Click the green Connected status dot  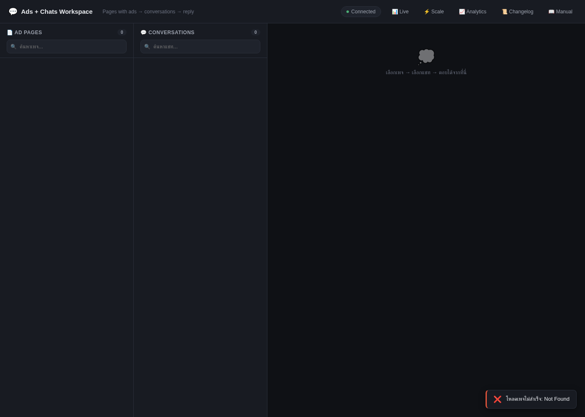[x=348, y=12]
